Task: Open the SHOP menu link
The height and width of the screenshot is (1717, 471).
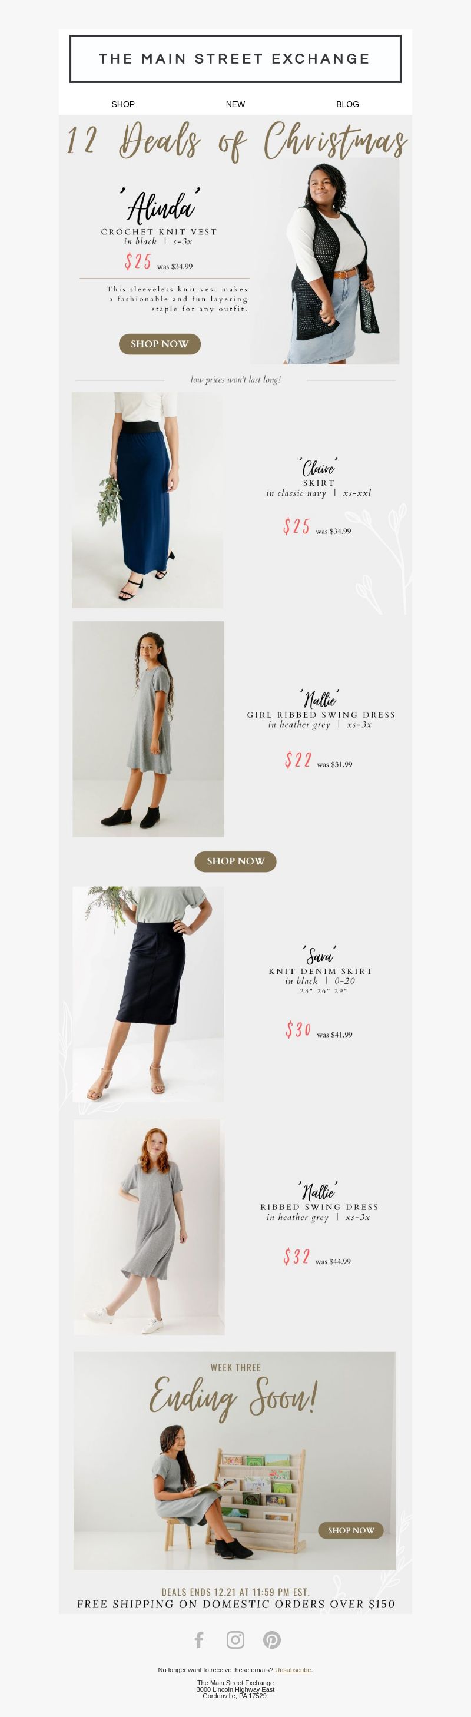Action: click(x=123, y=104)
